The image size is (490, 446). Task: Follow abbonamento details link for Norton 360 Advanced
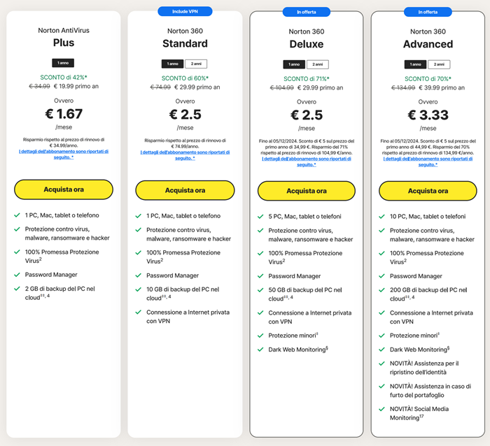(428, 161)
